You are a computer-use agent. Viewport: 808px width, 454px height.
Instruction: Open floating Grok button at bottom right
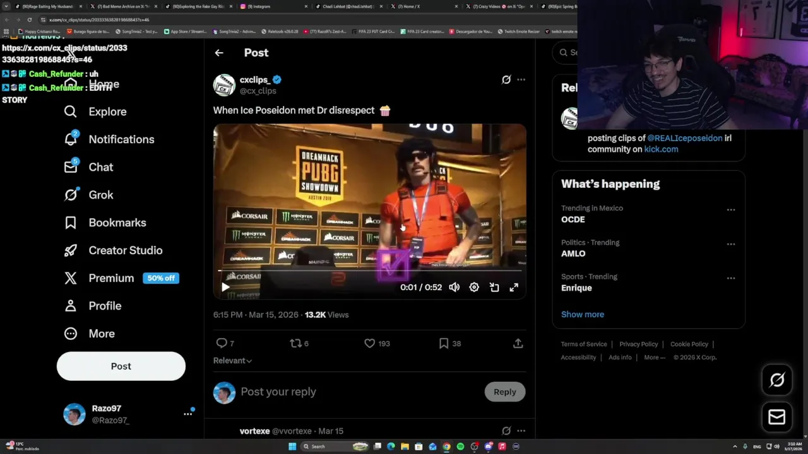(777, 380)
